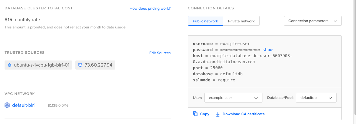The height and width of the screenshot is (124, 356).
Task: Click the Copy icon in connection details
Action: pos(195,114)
